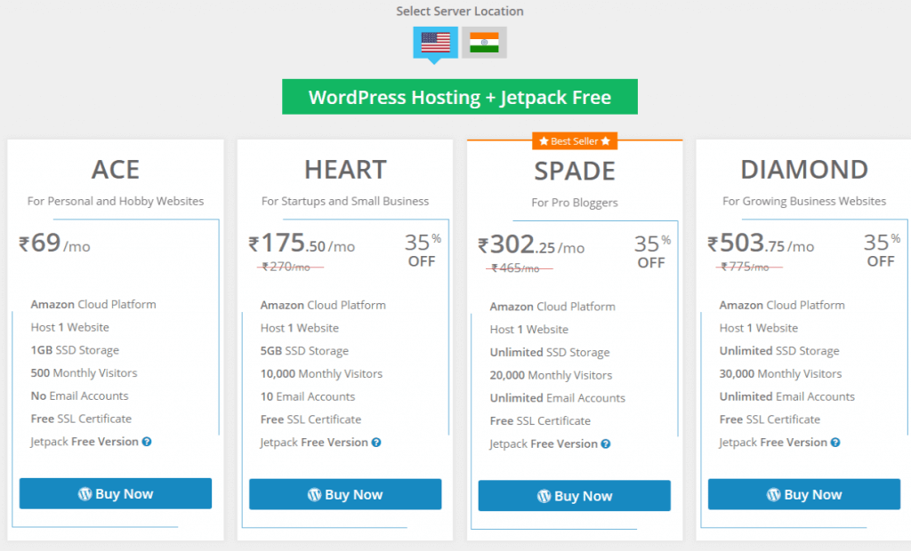Click the Best Seller badge on SPADE

575,140
